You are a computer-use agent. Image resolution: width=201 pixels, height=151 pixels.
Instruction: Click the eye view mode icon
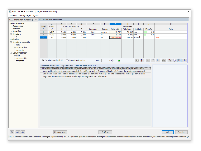[x=185, y=60]
